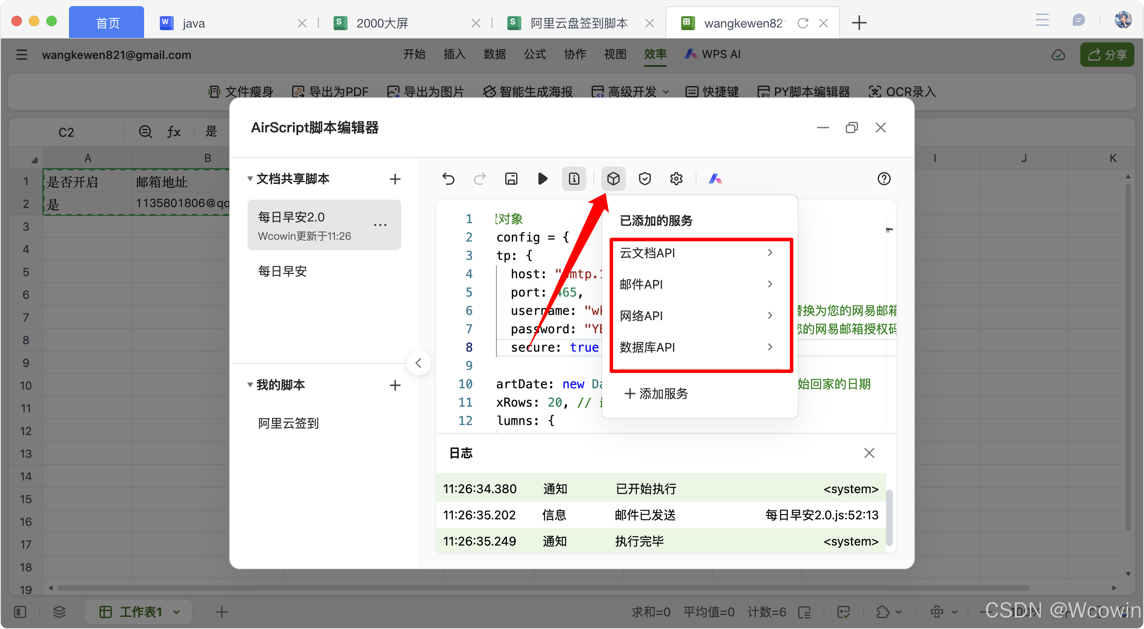Switch to the 首页 tab
The height and width of the screenshot is (629, 1144).
click(x=107, y=23)
